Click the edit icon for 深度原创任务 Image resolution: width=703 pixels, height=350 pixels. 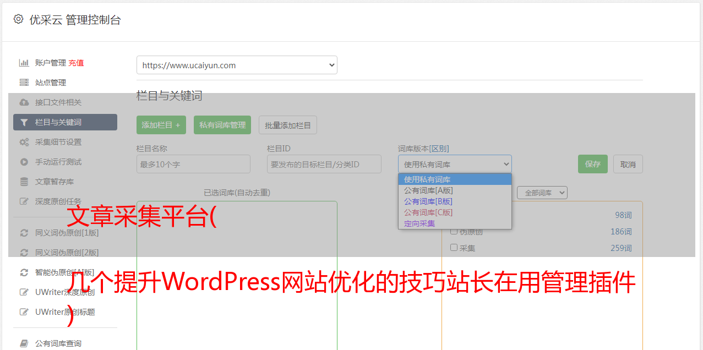(x=24, y=201)
